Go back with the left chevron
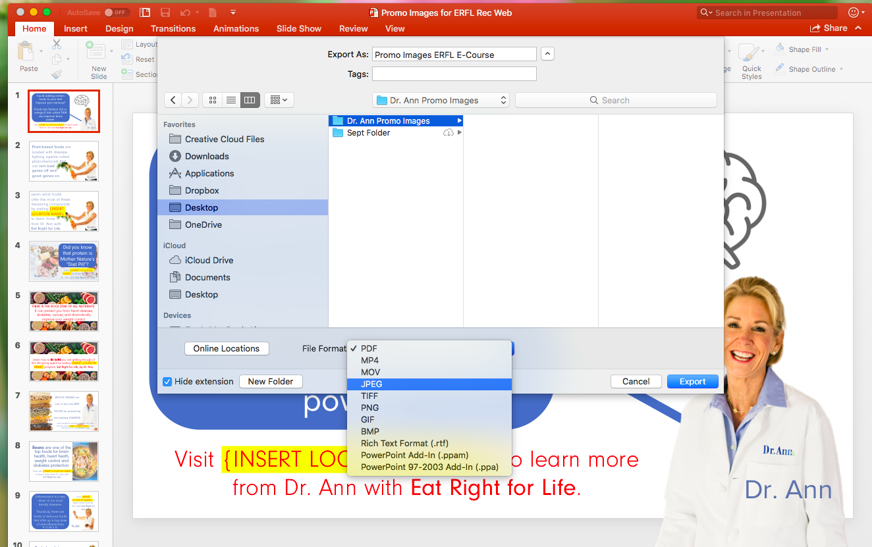 pos(173,100)
